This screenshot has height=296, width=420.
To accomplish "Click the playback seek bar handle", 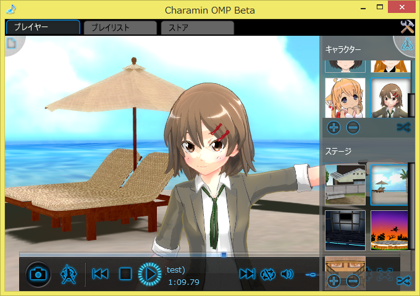I will pyautogui.click(x=224, y=255).
